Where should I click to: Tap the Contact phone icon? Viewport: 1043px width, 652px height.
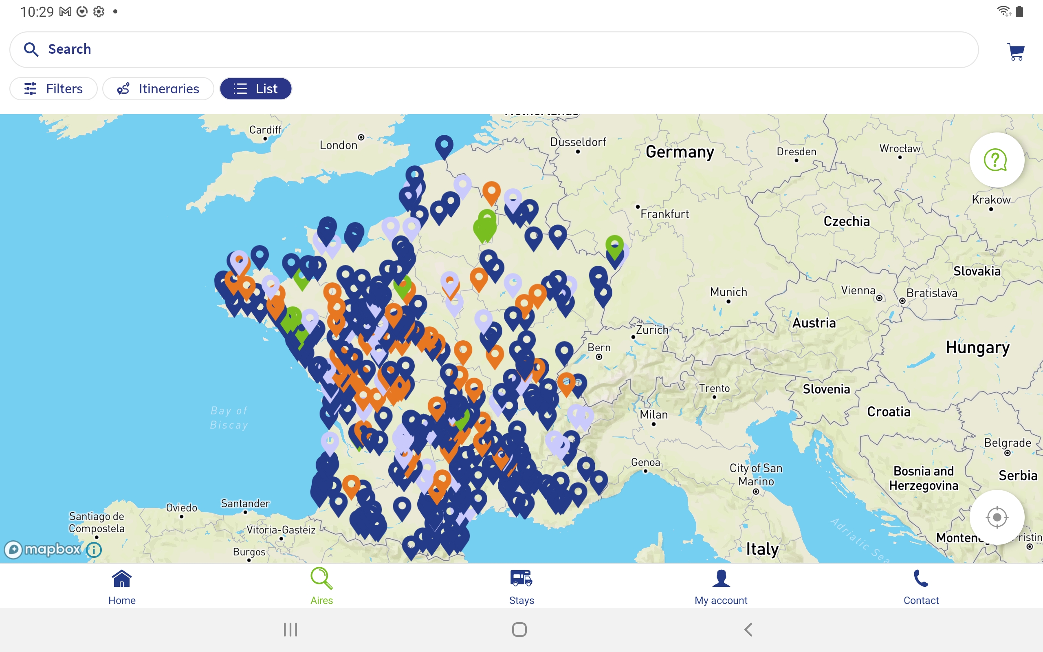[921, 578]
